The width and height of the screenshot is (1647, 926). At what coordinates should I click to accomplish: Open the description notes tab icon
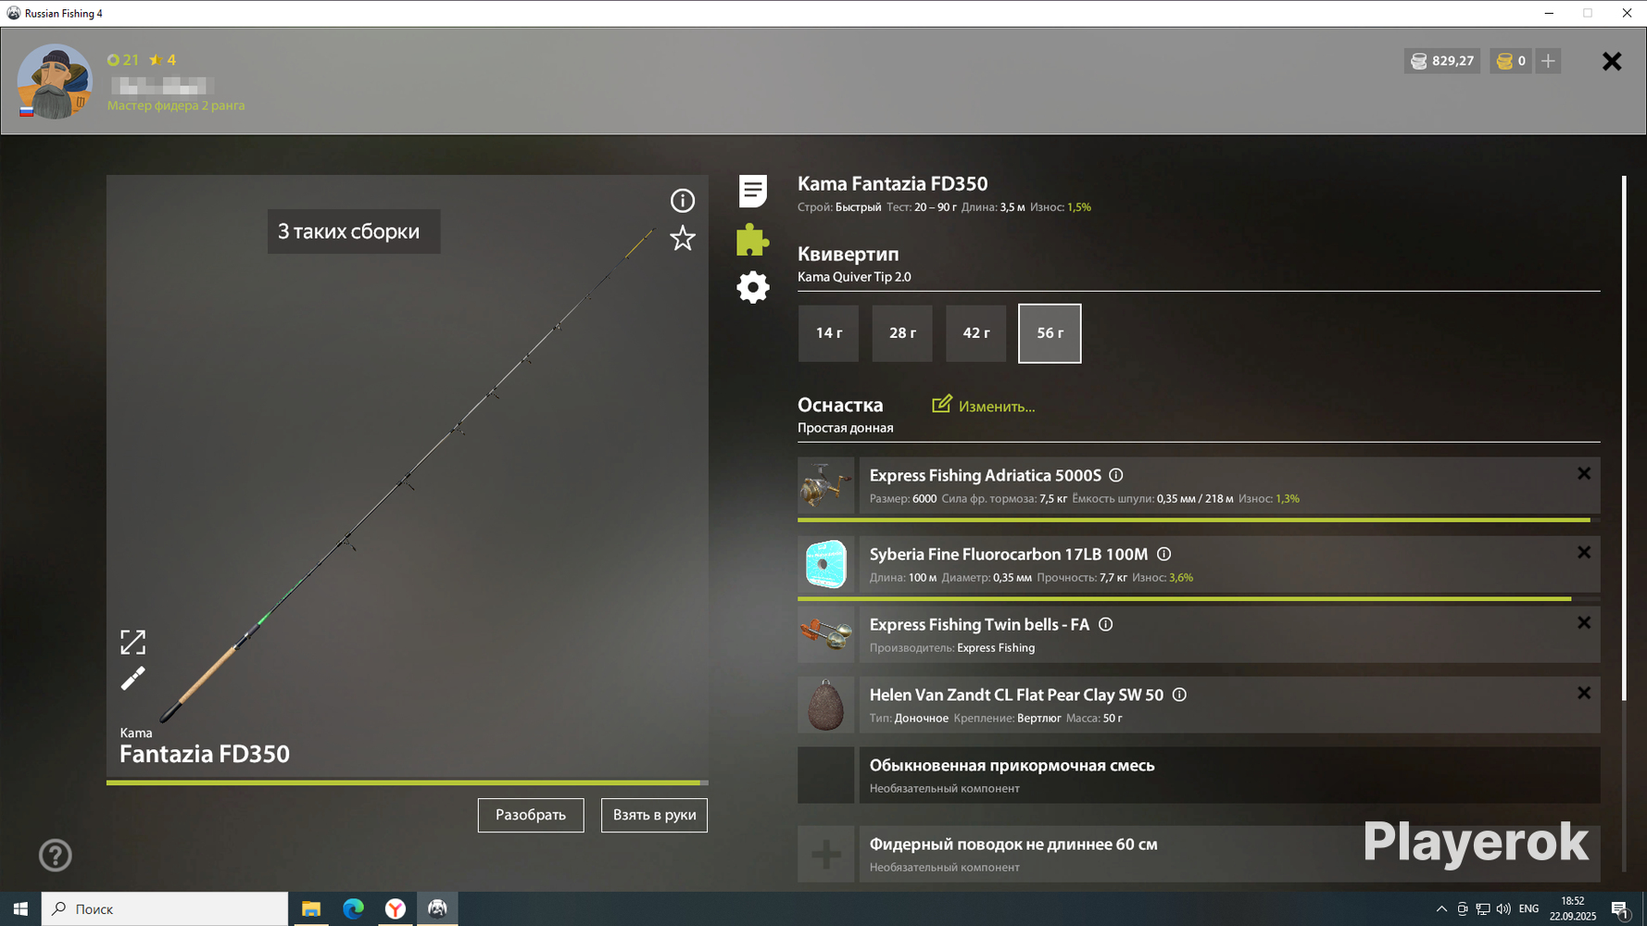tap(753, 192)
